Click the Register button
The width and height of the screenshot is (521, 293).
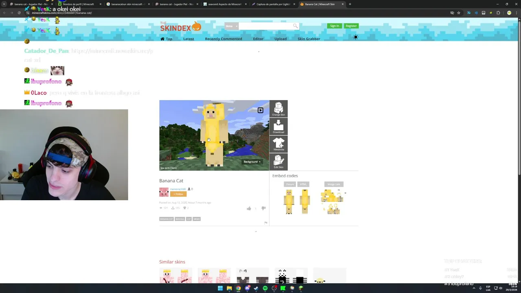351,26
